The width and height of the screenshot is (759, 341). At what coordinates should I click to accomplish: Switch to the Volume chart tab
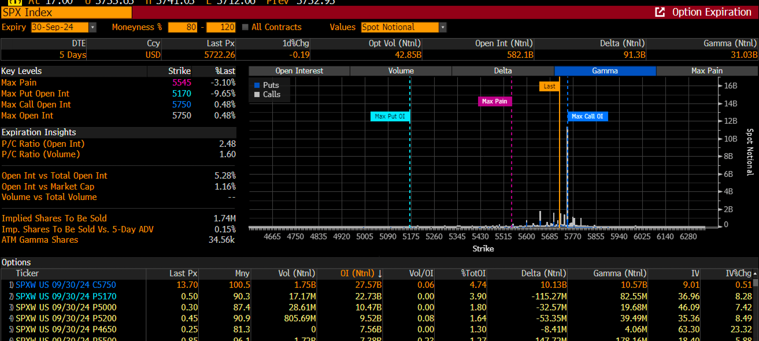click(x=401, y=71)
